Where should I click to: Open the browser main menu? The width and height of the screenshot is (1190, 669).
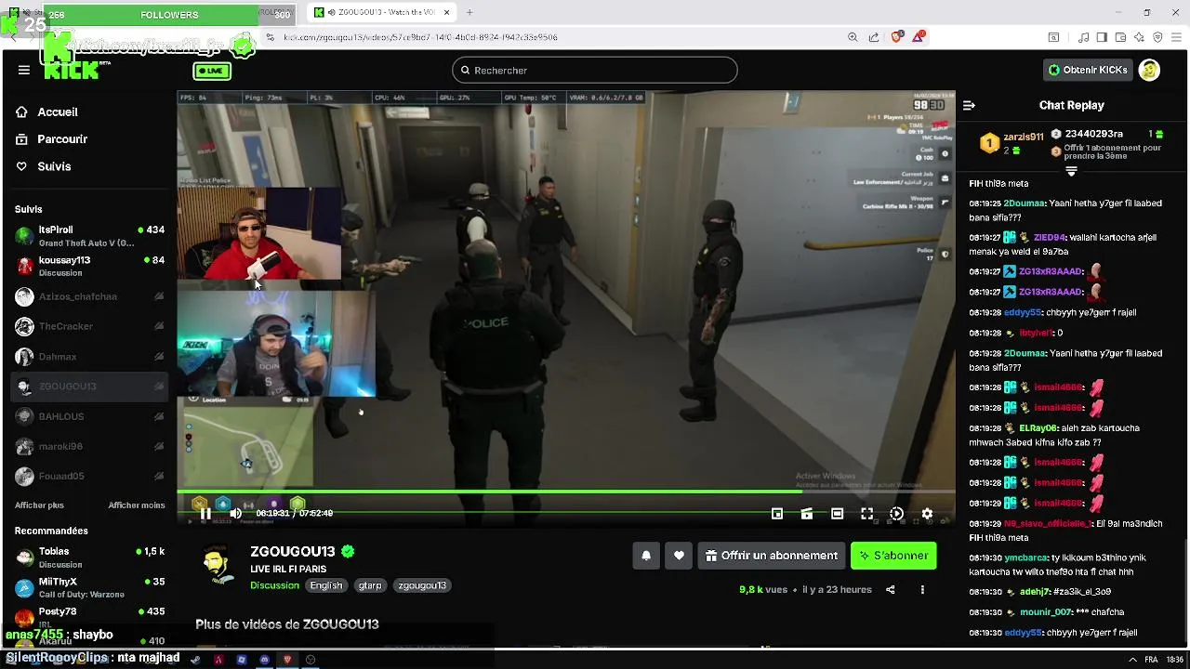[x=1176, y=37]
